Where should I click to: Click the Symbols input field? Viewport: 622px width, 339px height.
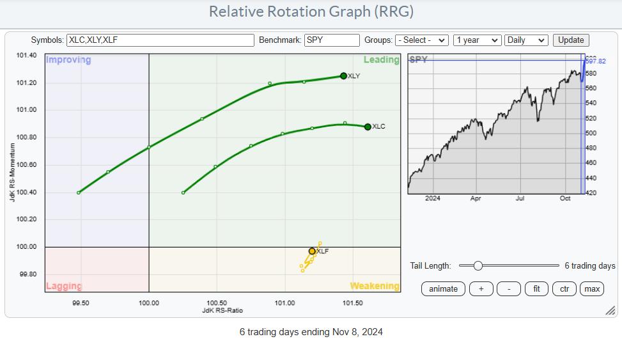point(160,40)
